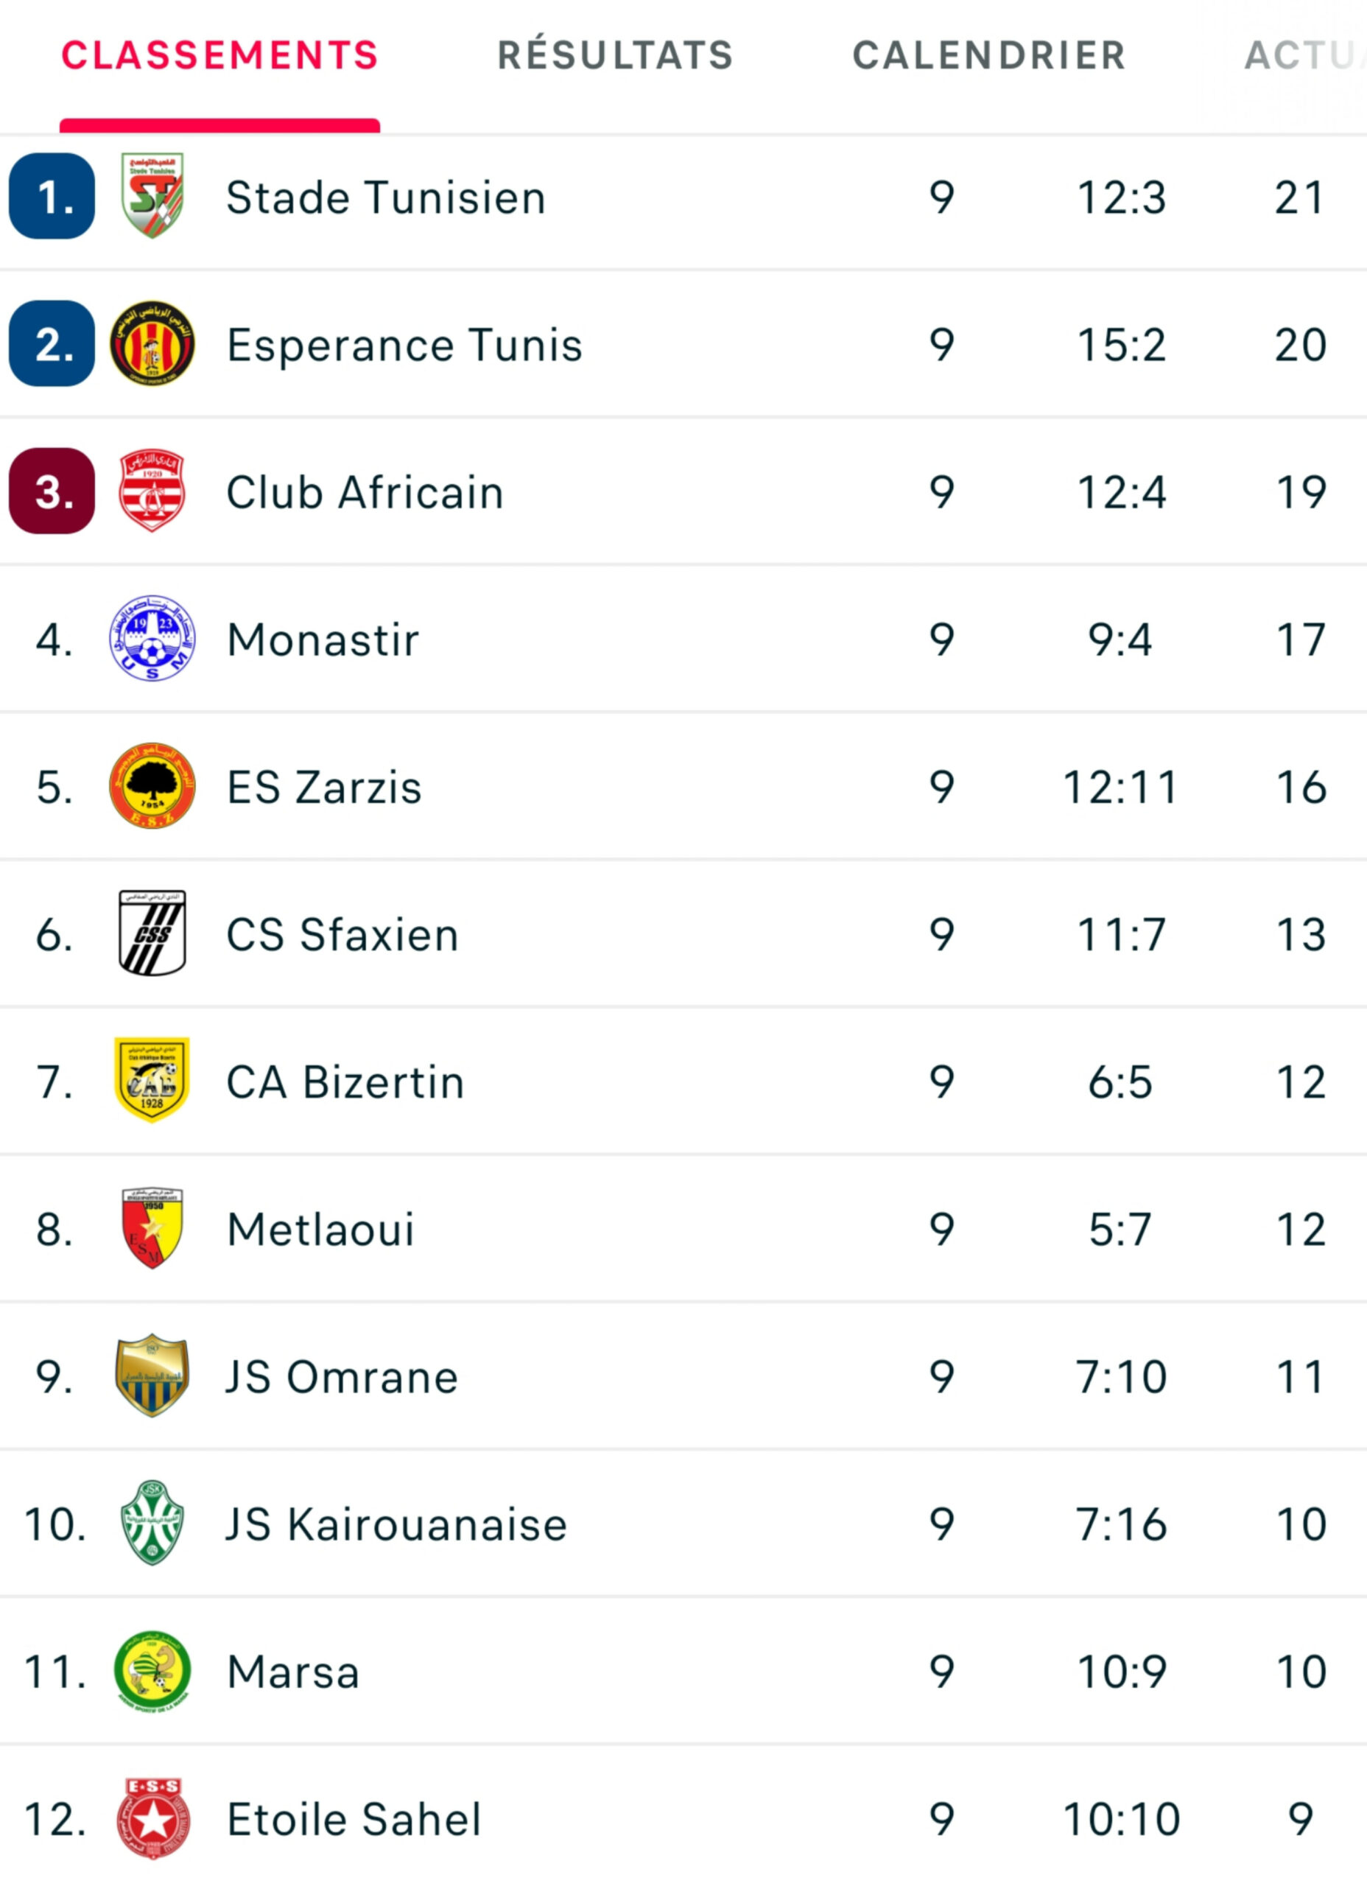Tap the maroon rank 3 badge

tap(52, 491)
